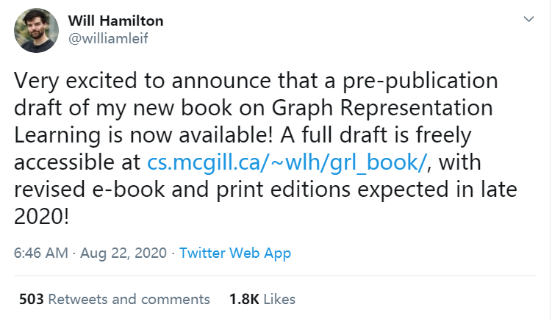Viewport: 552px width, 321px height.
Task: View the 503 Retweets and comments
Action: click(x=114, y=299)
